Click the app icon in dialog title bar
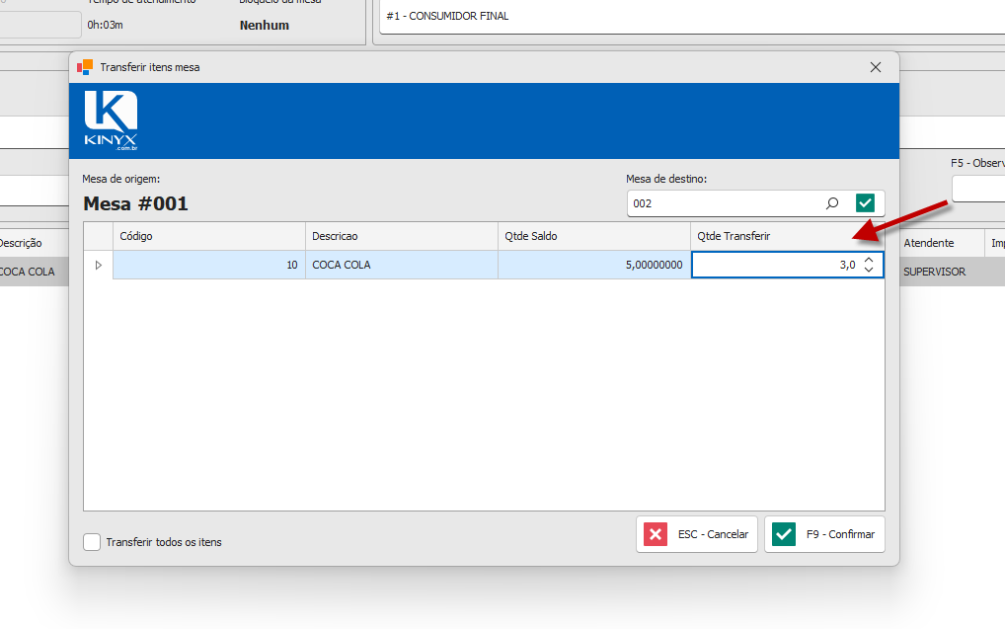 (x=85, y=67)
